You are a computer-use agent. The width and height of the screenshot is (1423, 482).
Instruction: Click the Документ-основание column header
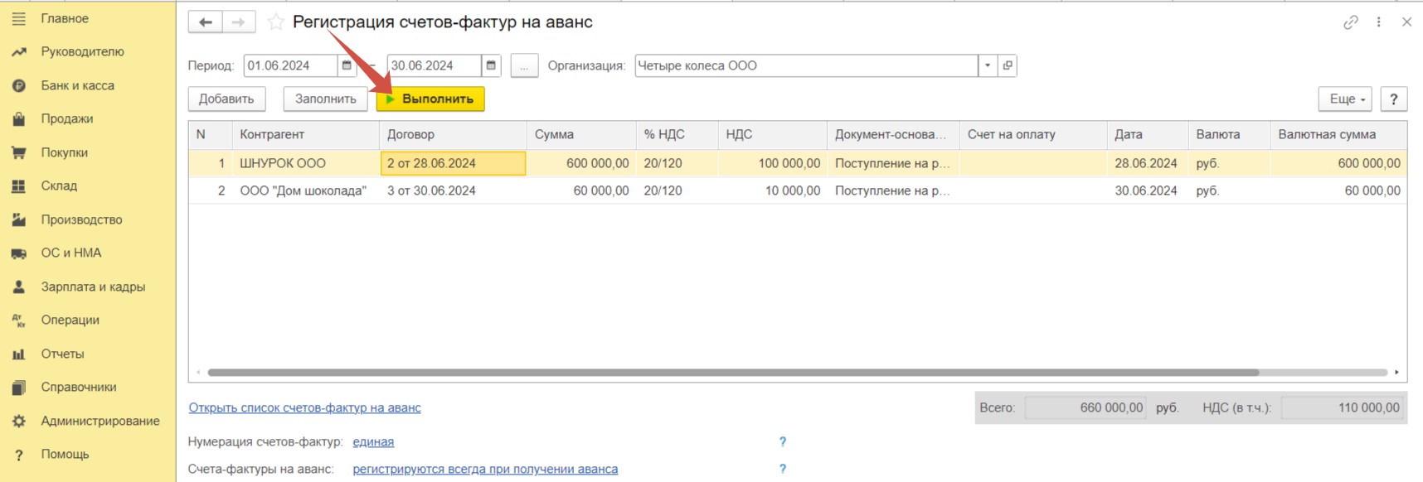point(893,134)
